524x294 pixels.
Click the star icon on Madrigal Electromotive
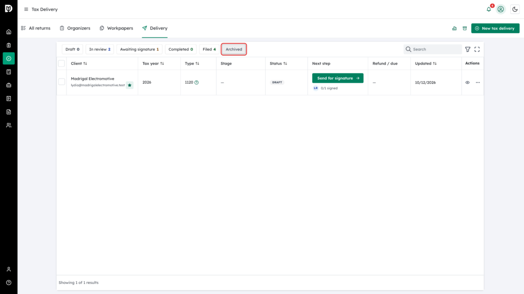pos(129,85)
